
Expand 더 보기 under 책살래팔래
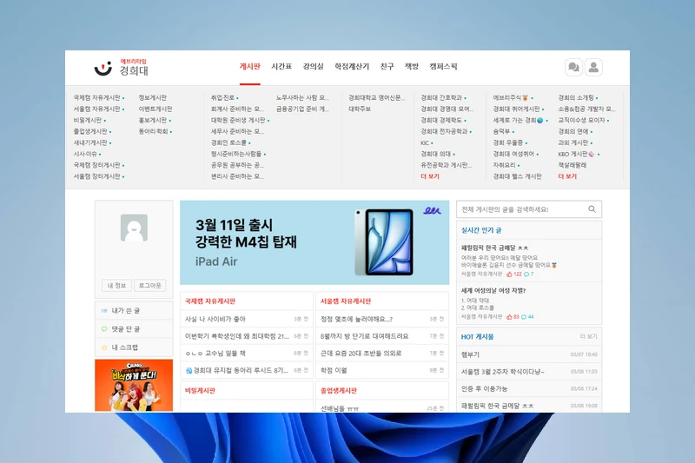click(x=567, y=176)
